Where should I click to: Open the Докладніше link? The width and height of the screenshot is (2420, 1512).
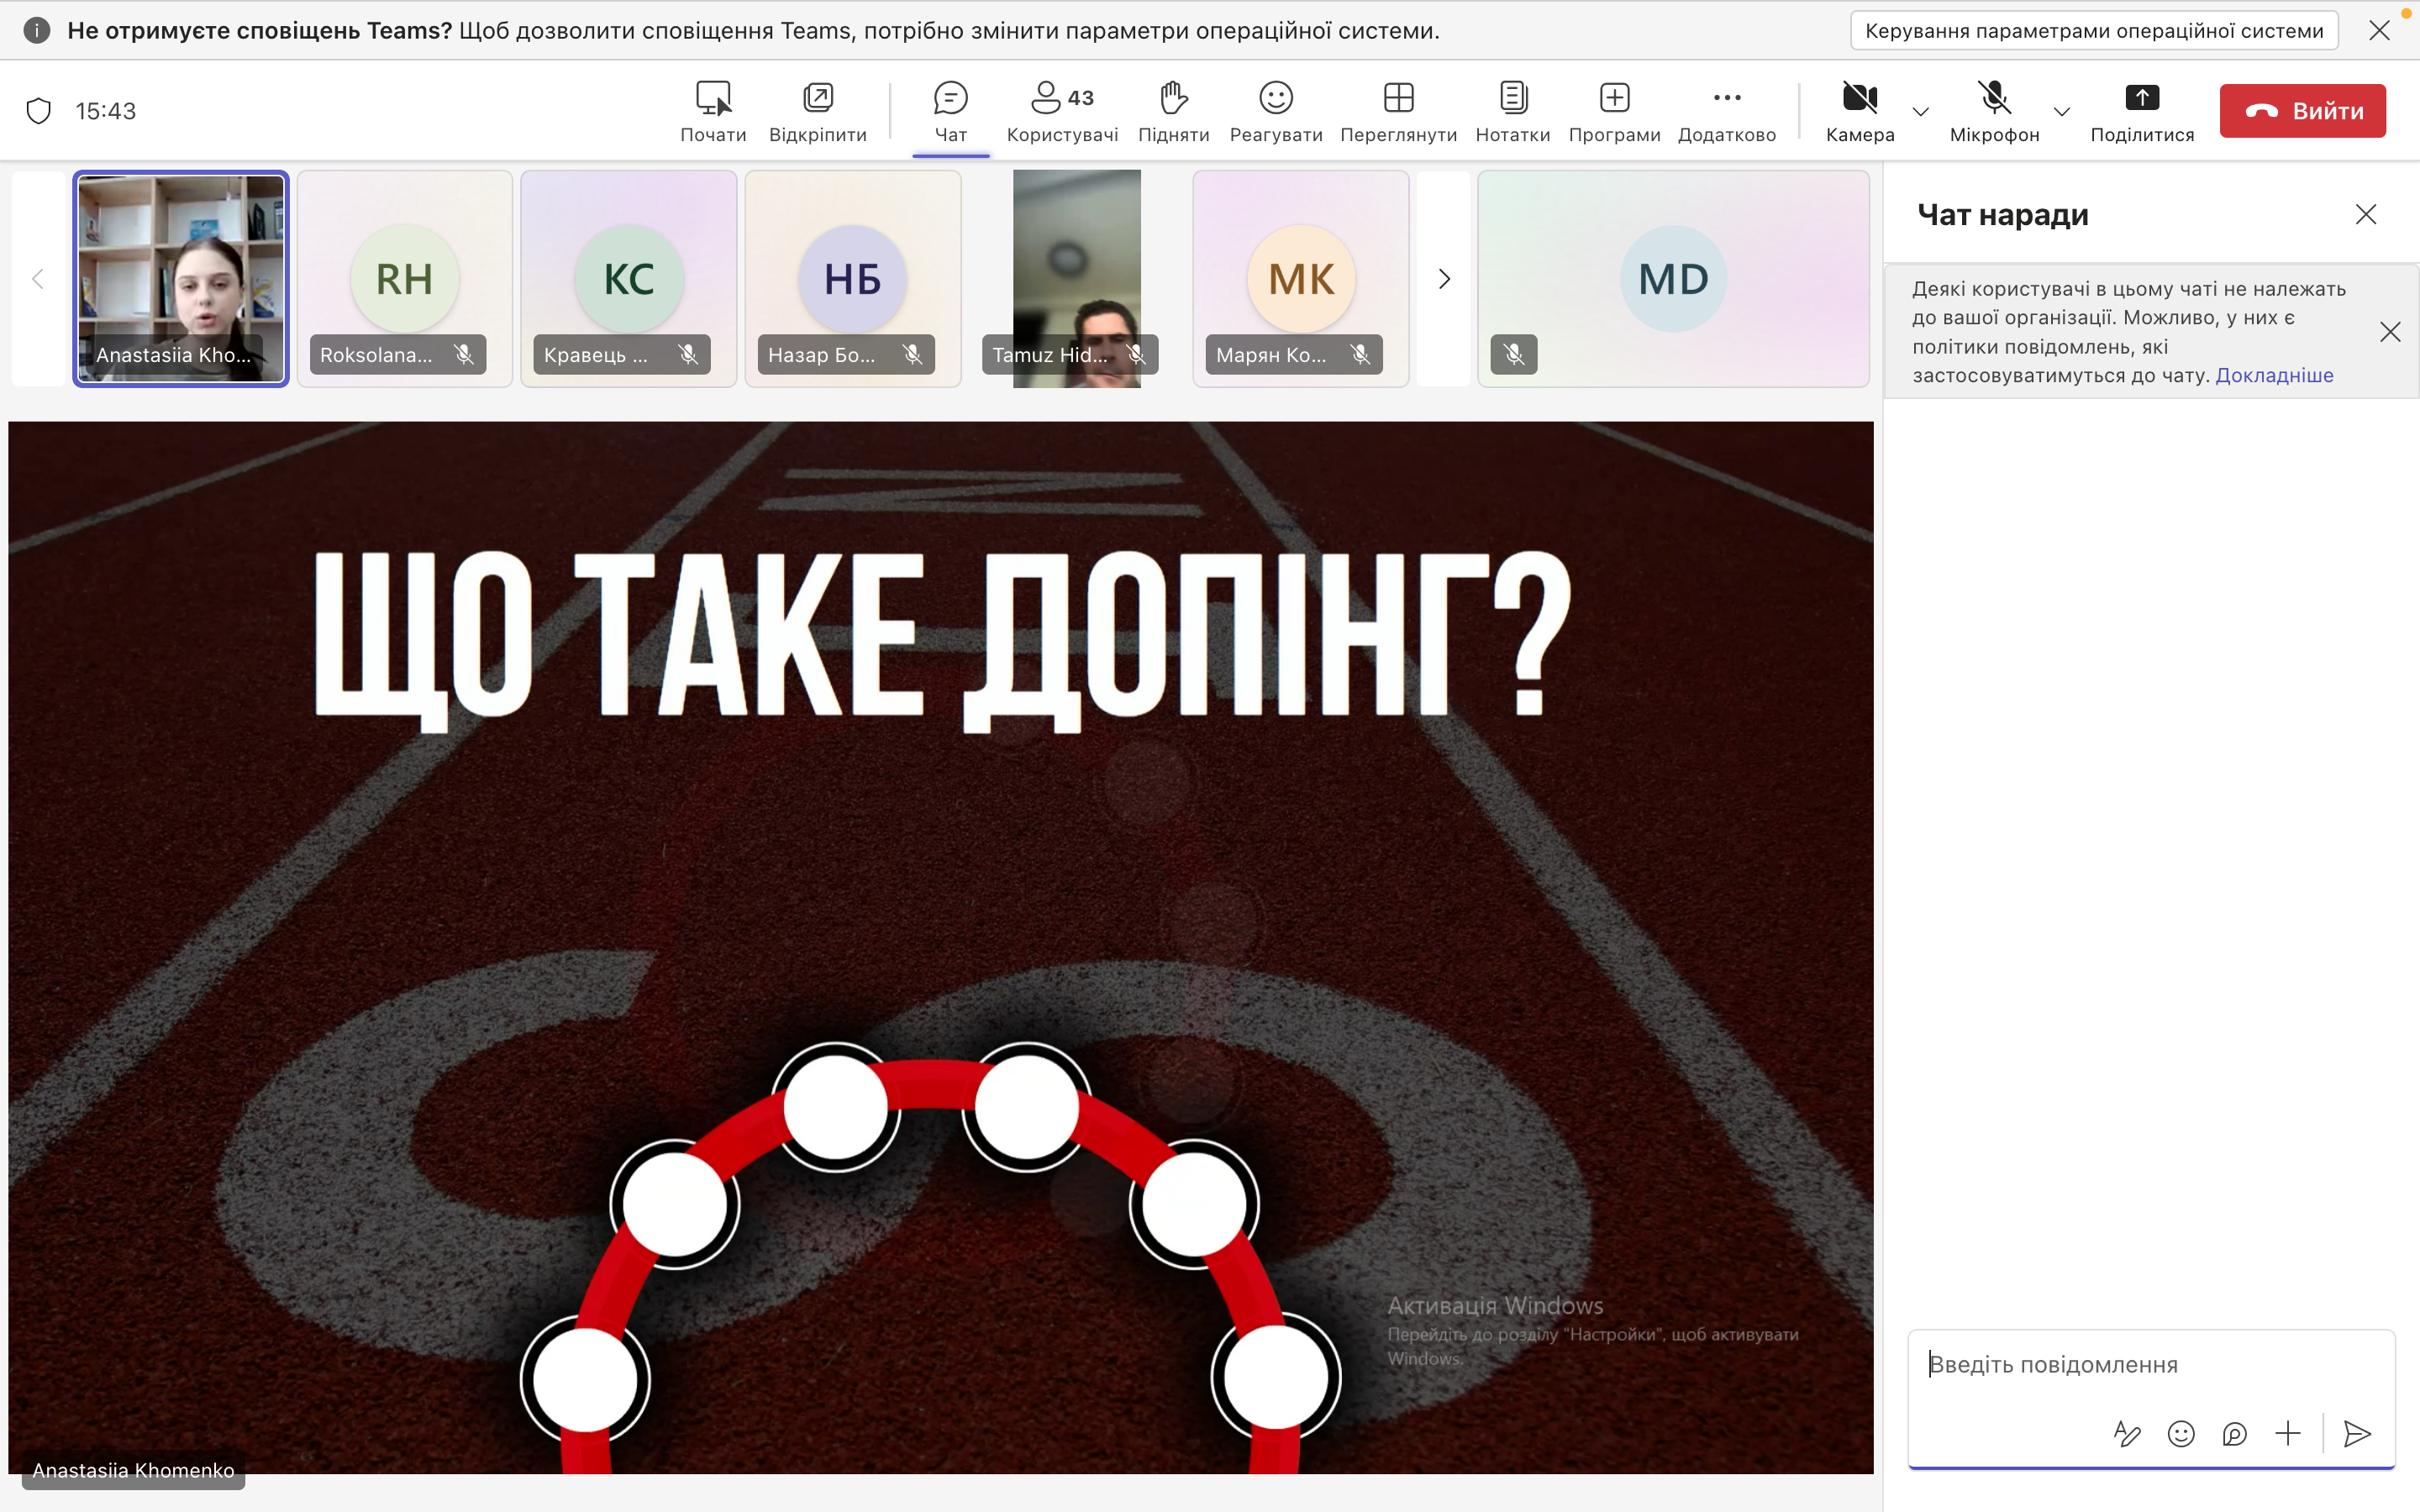(x=2274, y=375)
